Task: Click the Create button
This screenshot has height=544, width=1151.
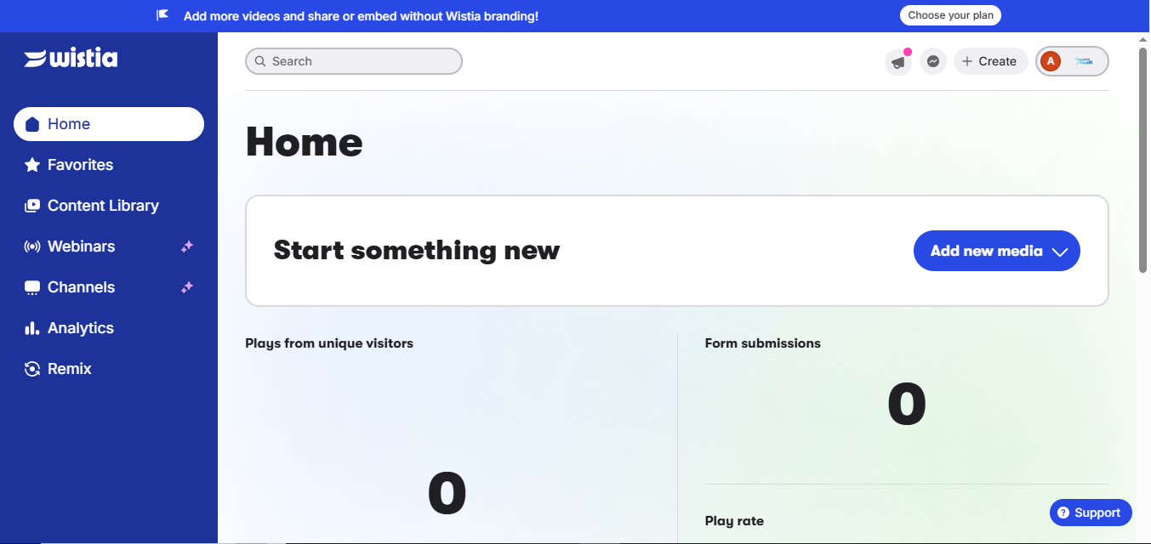Action: tap(991, 61)
